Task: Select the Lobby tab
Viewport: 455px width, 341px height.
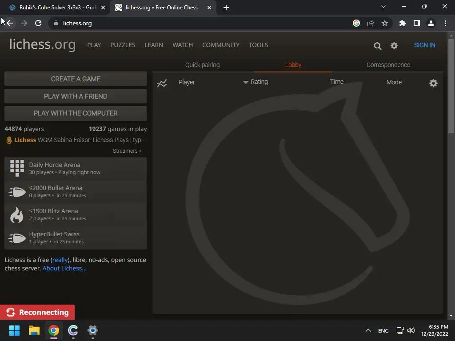Action: (293, 65)
